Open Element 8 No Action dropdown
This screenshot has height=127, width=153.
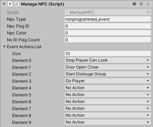108,115
